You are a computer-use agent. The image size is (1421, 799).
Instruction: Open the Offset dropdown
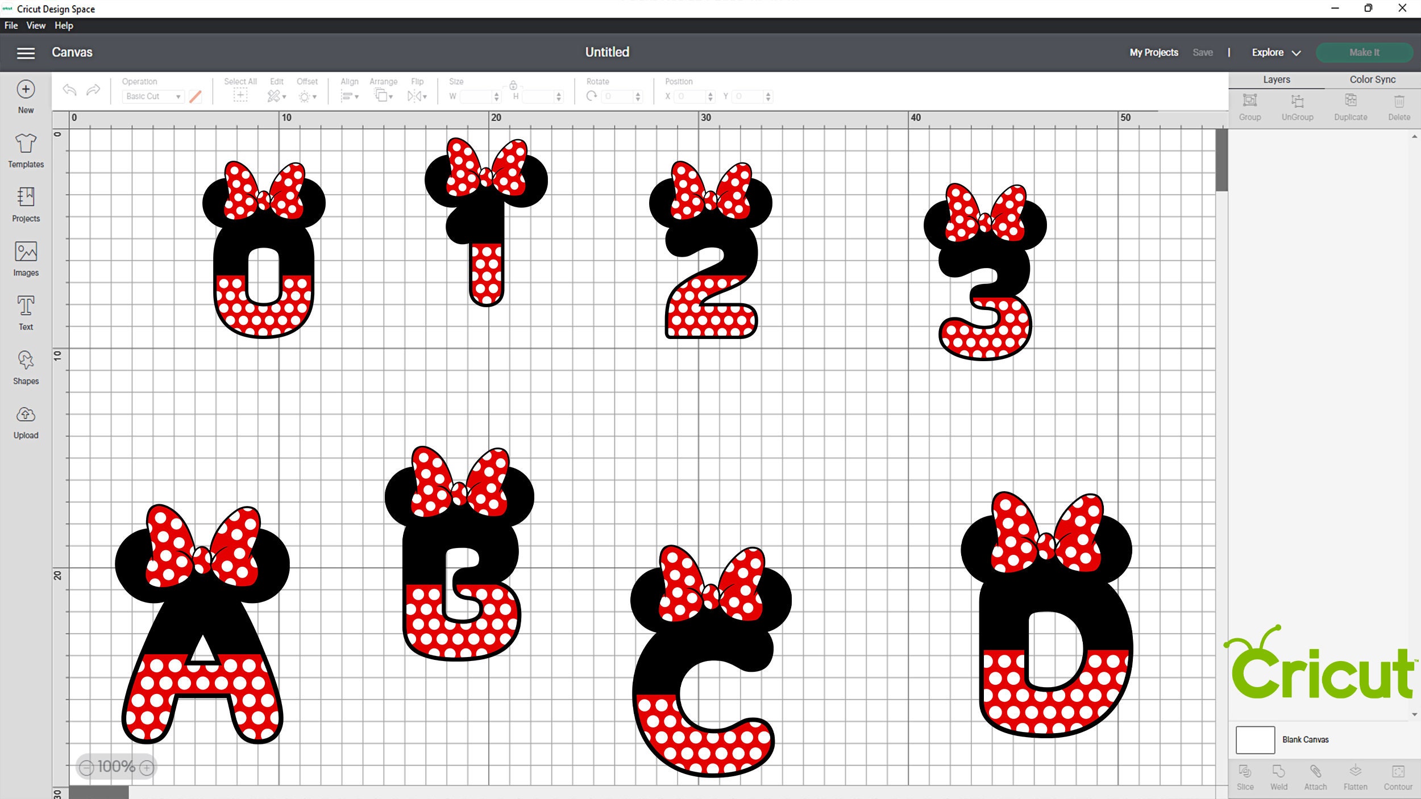[308, 97]
